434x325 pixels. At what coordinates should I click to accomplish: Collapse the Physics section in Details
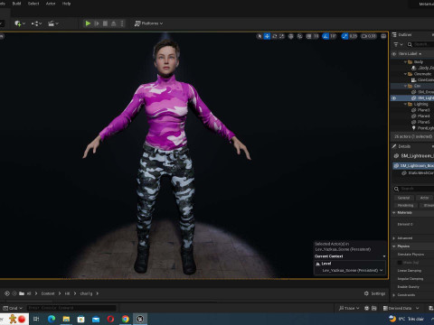(394, 246)
